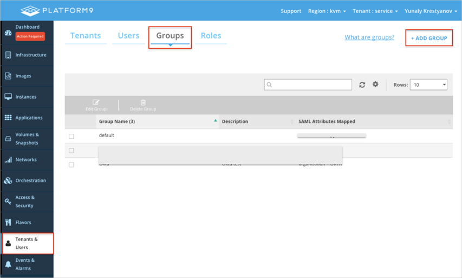
Task: Check the third group row checkbox
Action: [x=71, y=165]
